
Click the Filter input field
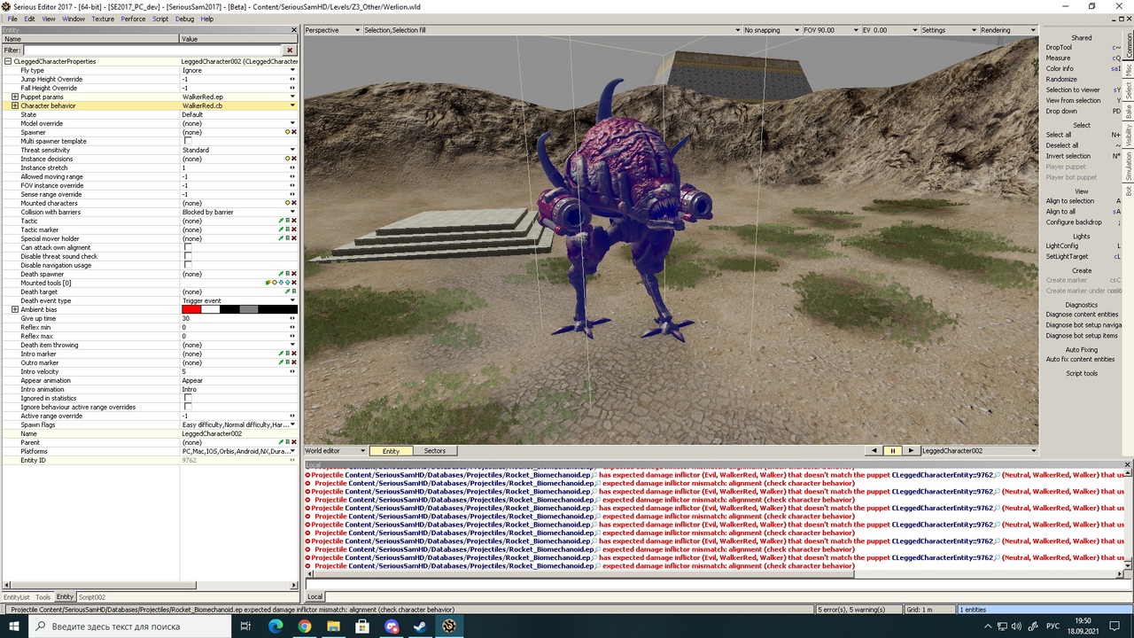152,51
